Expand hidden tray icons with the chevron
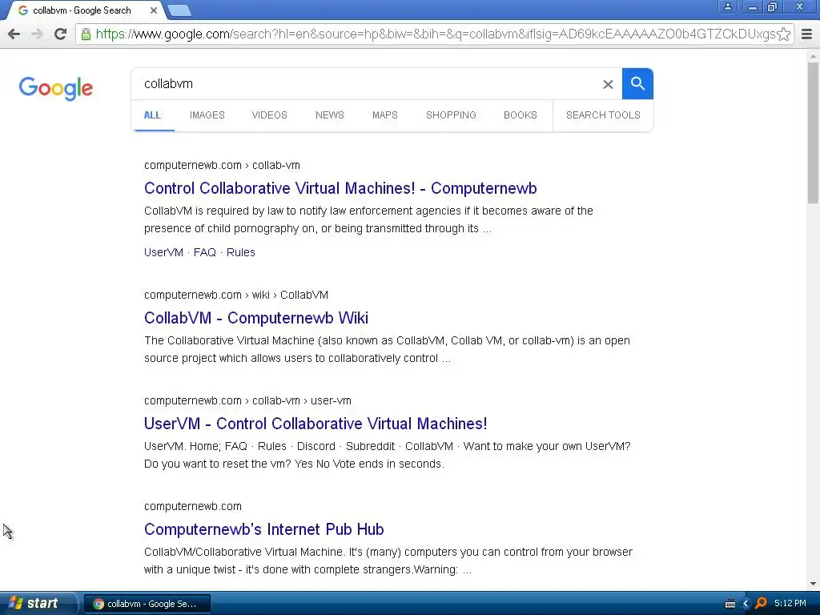The image size is (820, 615). coord(746,604)
